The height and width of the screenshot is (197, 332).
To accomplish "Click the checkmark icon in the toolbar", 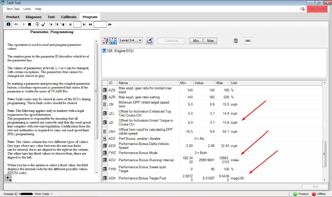I will pyautogui.click(x=43, y=24).
